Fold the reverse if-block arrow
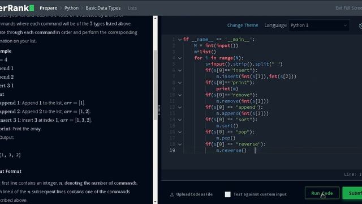Viewport: 362px width, 204px height. (x=180, y=144)
